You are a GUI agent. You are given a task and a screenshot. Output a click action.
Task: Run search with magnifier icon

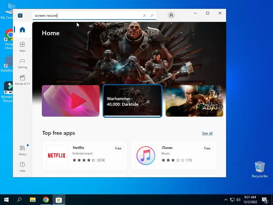click(x=152, y=15)
